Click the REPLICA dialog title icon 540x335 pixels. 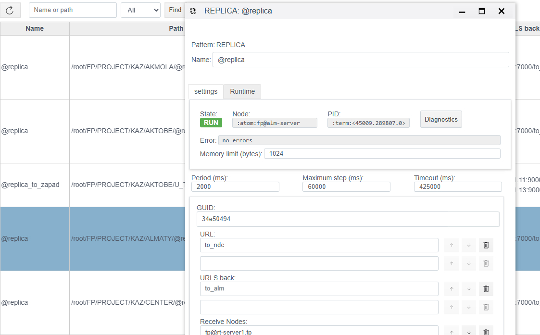click(193, 11)
